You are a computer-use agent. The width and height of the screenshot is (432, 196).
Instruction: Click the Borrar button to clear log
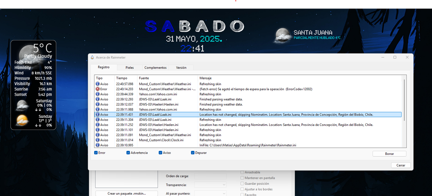tap(389, 154)
